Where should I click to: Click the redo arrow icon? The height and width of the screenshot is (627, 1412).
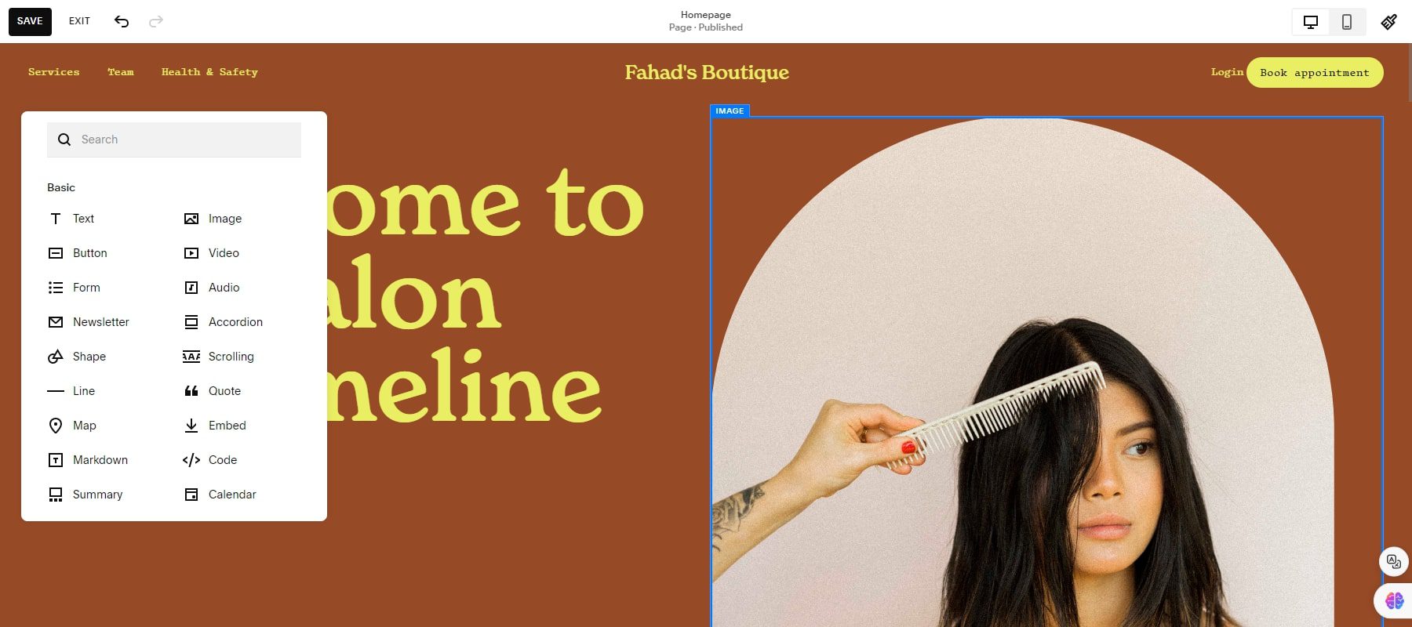[156, 21]
